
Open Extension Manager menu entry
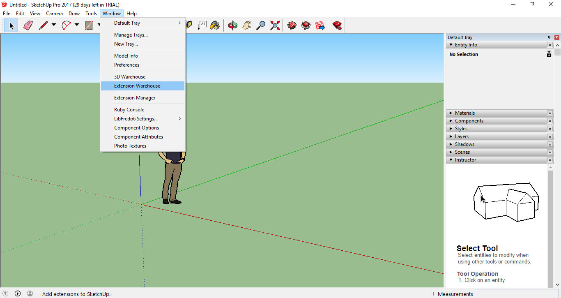click(x=143, y=98)
